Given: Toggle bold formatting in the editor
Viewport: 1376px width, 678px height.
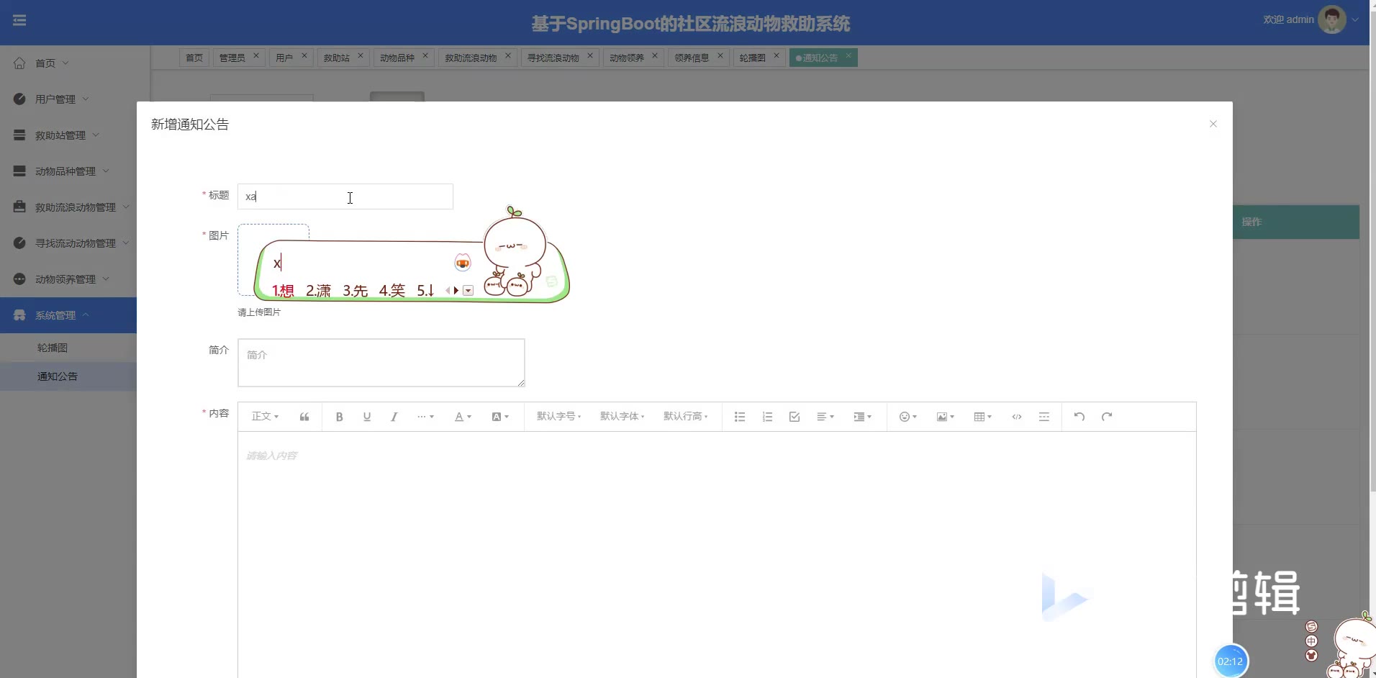Looking at the screenshot, I should [339, 417].
